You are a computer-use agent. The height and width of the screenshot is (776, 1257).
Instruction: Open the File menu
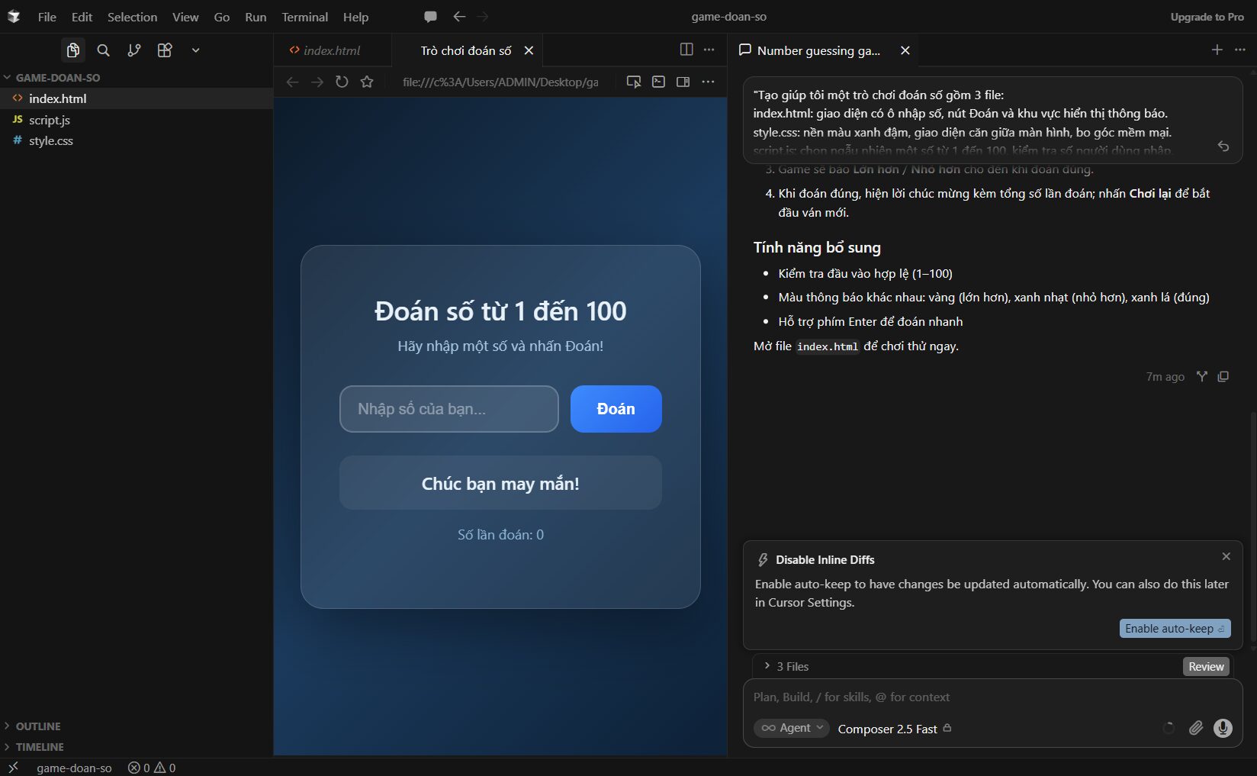click(x=47, y=17)
